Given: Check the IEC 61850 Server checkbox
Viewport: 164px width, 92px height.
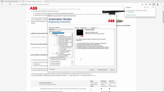Looking at the screenshot, I should coord(58,55).
